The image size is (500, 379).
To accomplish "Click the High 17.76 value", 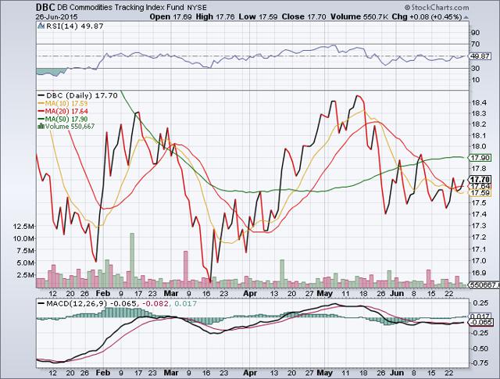I will coord(216,16).
